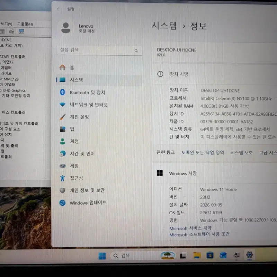
Task: Click the 설정 검색 search field
Action: [x=99, y=50]
